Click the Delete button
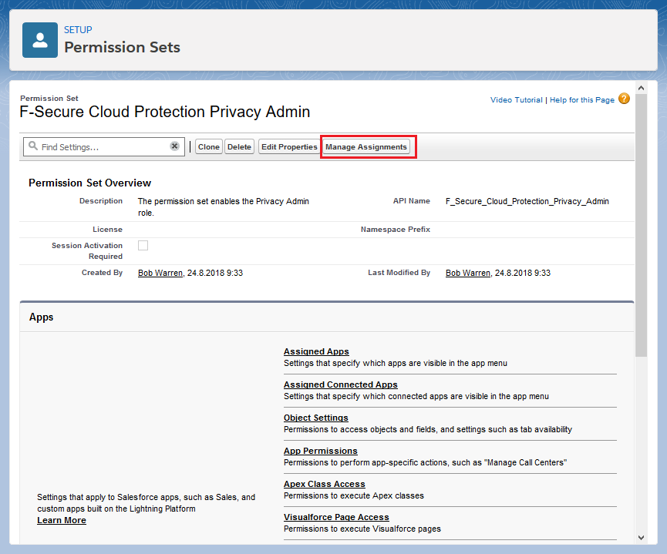 coord(239,146)
